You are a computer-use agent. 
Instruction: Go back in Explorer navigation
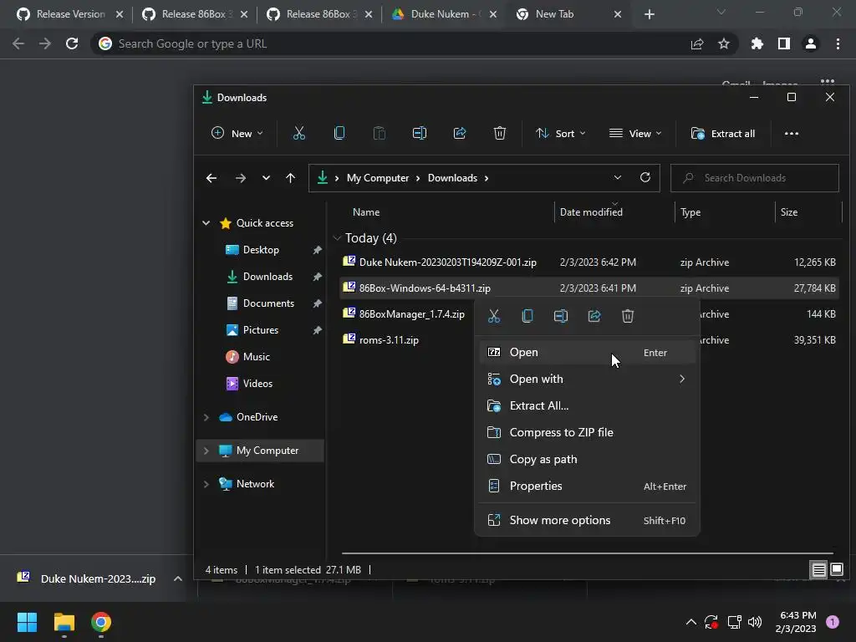211,178
